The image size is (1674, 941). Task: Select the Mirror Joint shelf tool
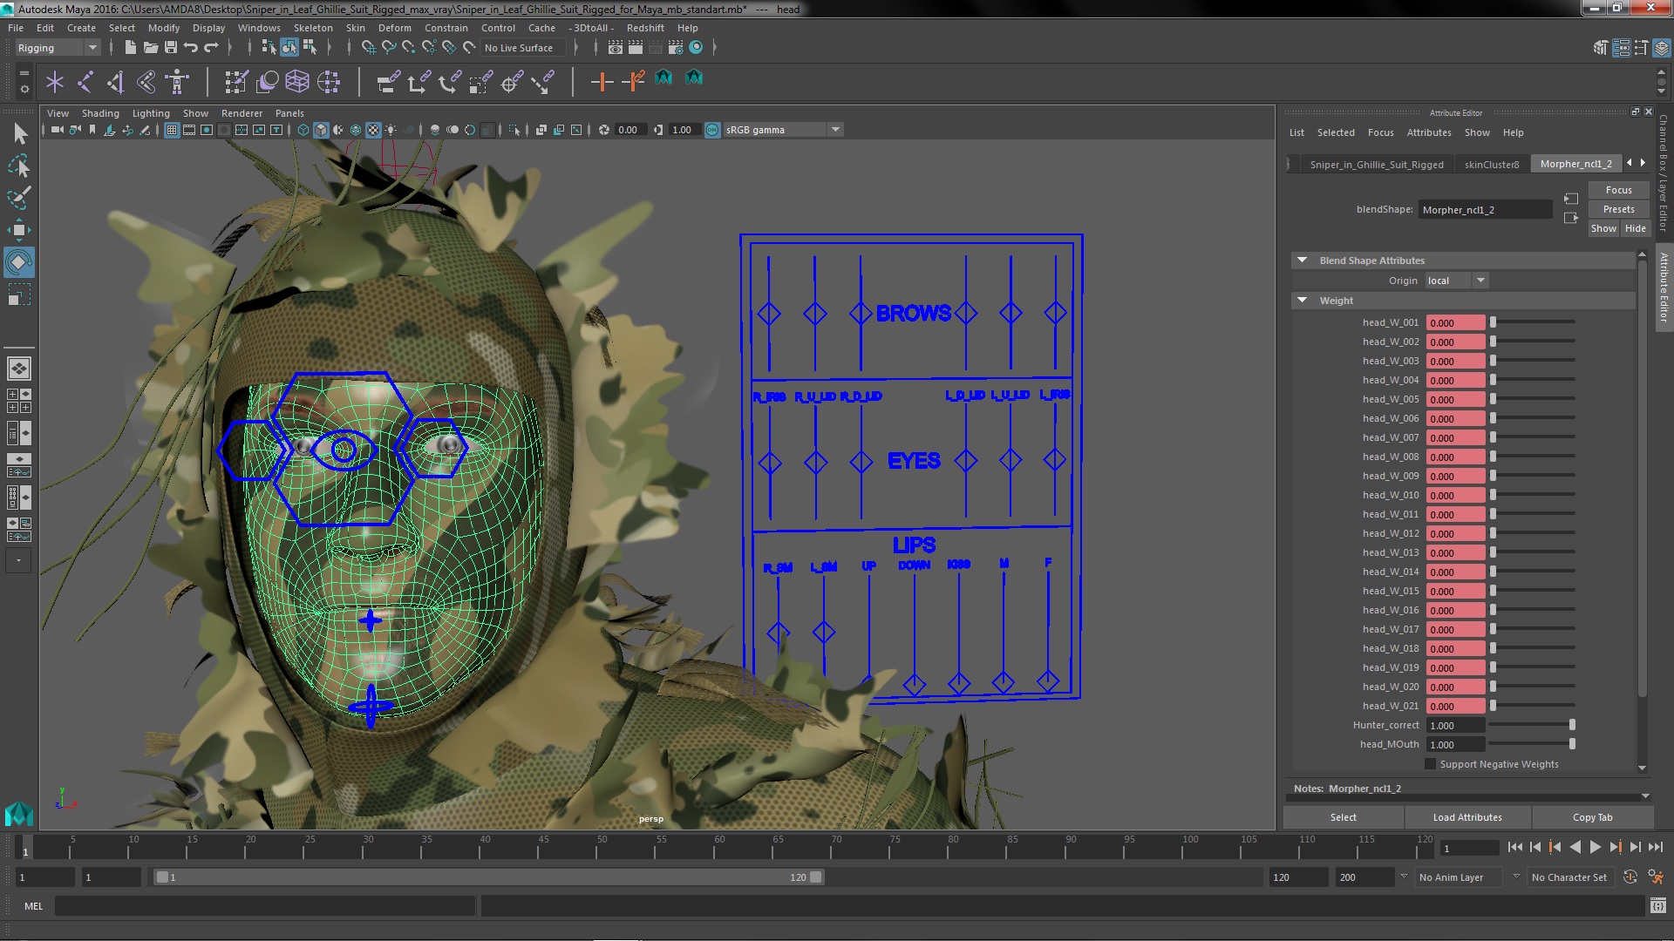click(x=116, y=82)
